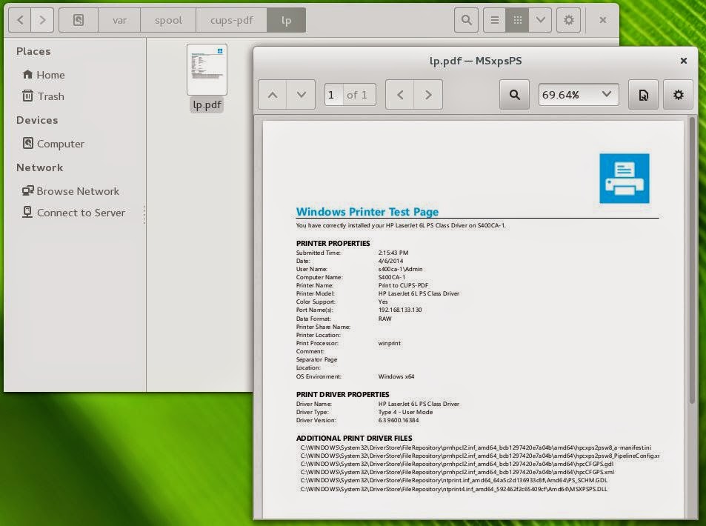Open Computer under Devices

click(53, 144)
